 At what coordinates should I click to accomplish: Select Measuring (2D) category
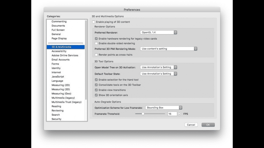tap(61, 85)
